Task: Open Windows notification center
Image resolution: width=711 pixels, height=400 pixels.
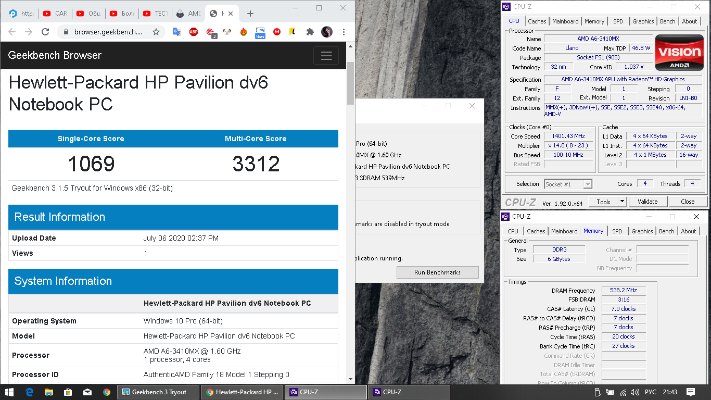Action: [691, 392]
